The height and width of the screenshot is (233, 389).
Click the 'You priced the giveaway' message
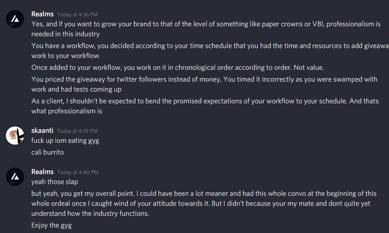pyautogui.click(x=182, y=84)
